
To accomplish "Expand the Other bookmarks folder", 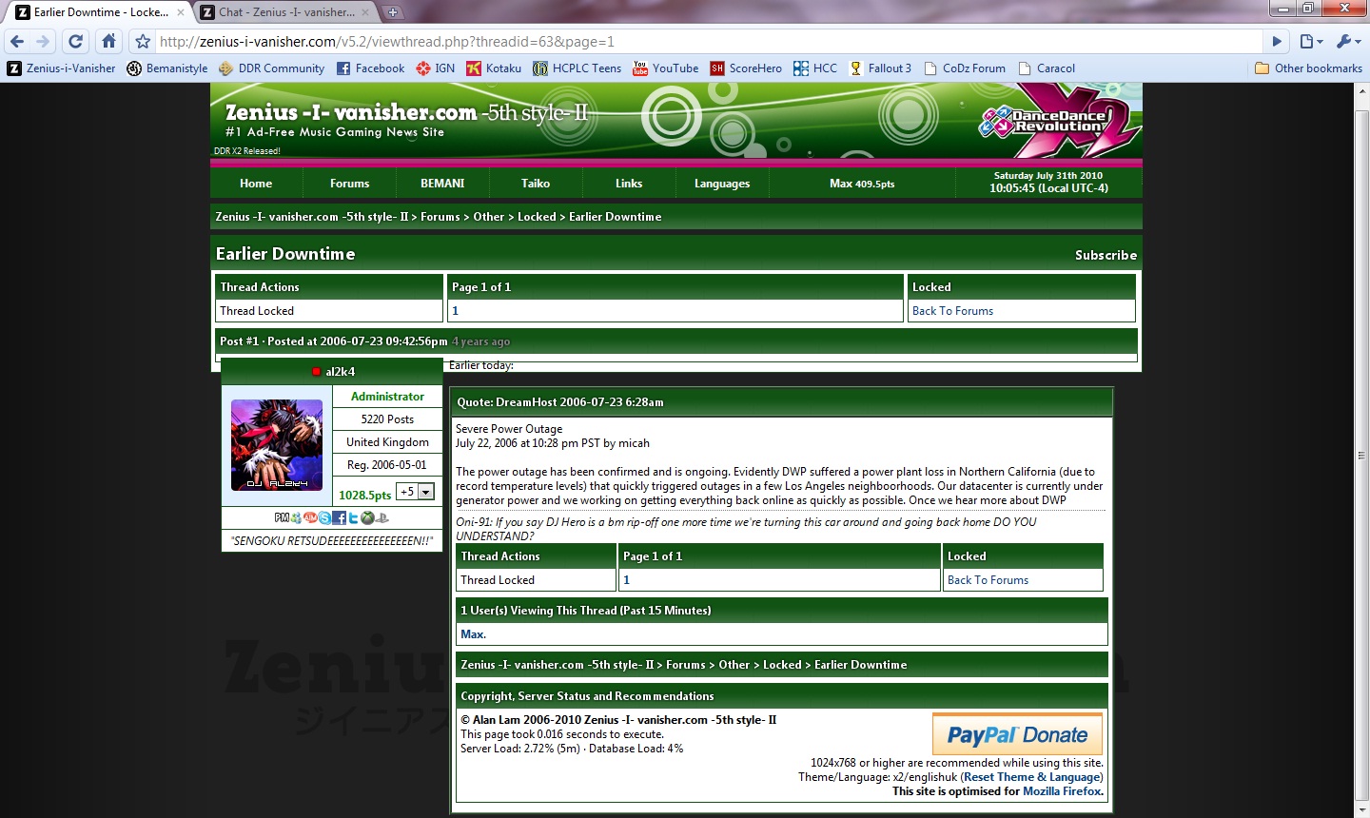I will pos(1308,68).
